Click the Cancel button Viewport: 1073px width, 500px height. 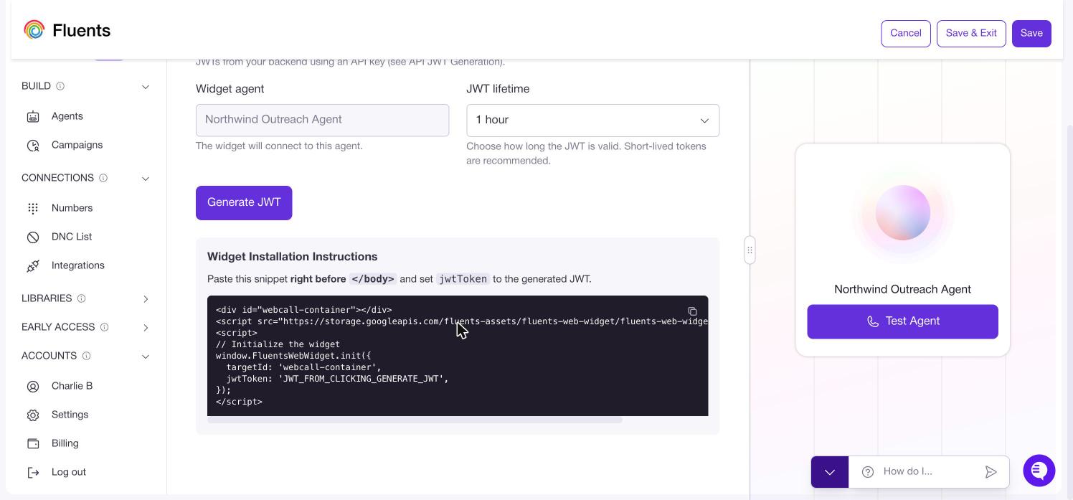(x=905, y=33)
